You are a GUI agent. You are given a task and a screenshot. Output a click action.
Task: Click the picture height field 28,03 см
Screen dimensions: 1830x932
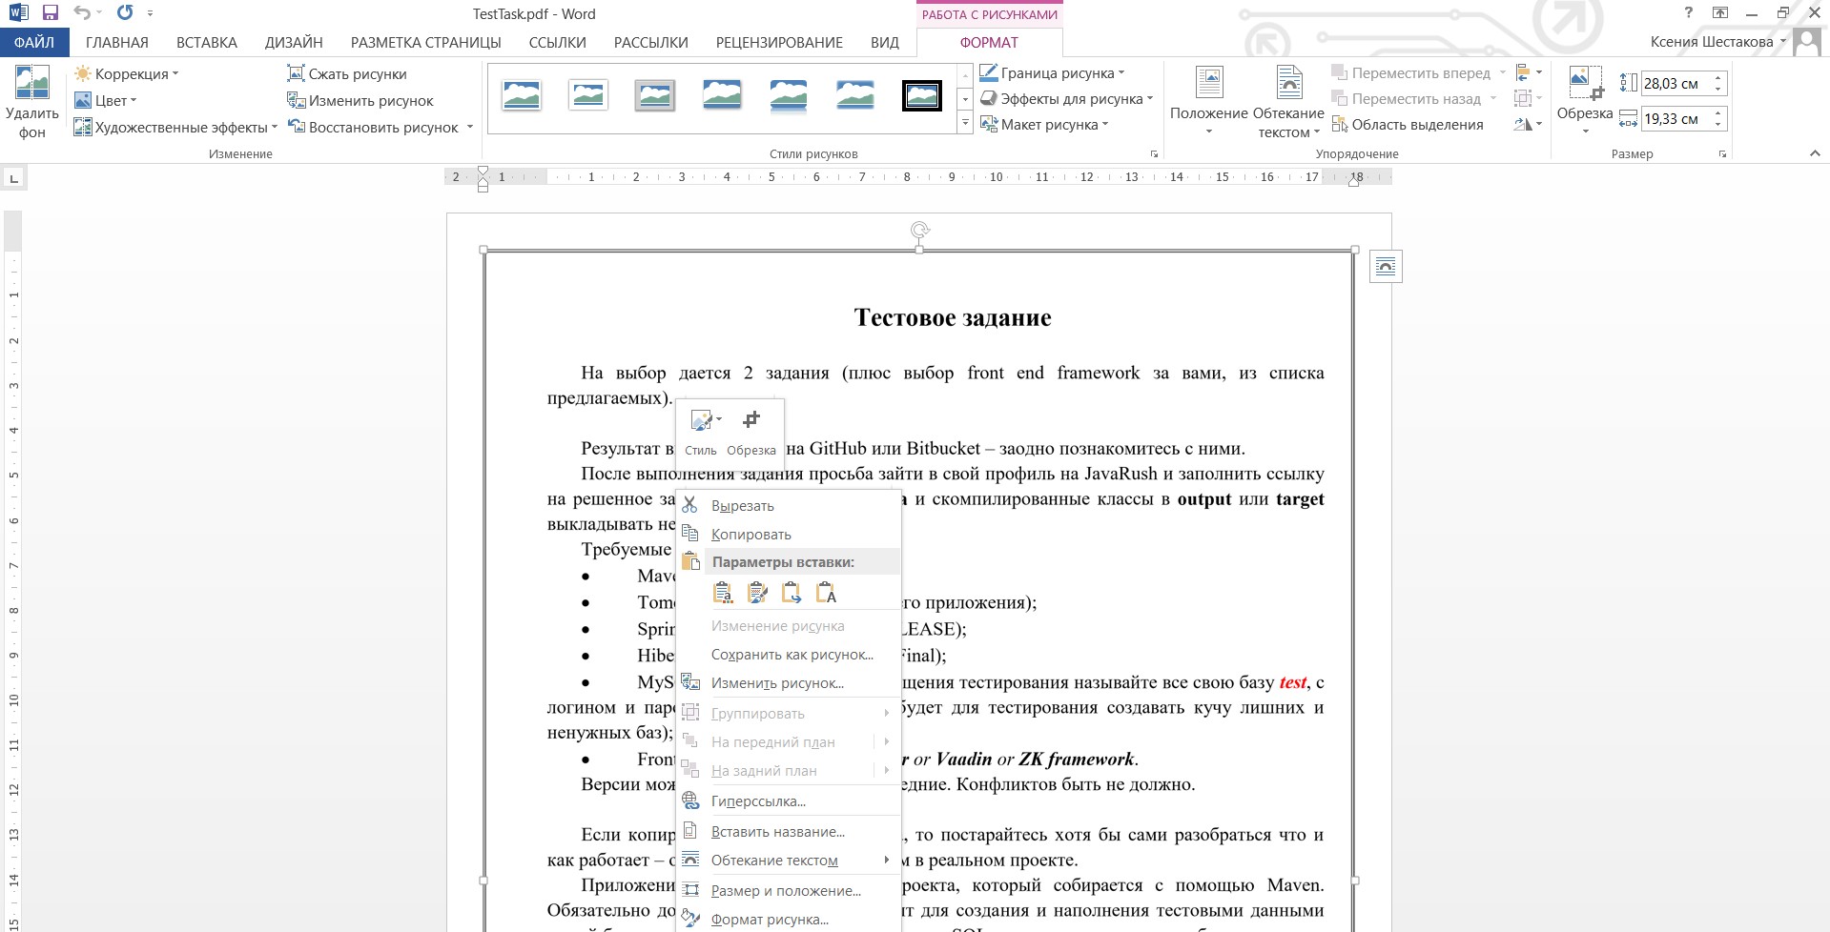click(x=1675, y=84)
